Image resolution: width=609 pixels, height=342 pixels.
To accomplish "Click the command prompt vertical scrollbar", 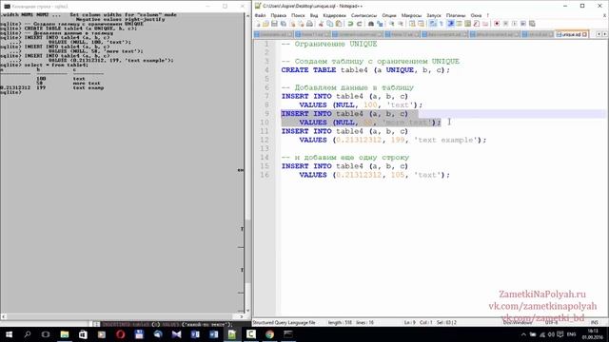I will point(247,162).
